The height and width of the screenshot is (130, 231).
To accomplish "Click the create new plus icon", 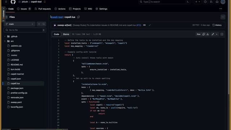I will [196, 2].
